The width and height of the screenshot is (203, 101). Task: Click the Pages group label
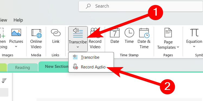point(168,55)
